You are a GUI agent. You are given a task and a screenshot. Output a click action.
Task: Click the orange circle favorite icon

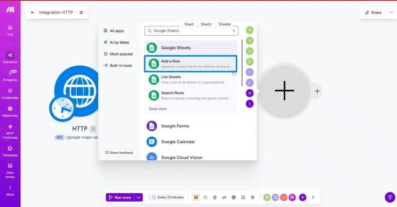pos(283,197)
